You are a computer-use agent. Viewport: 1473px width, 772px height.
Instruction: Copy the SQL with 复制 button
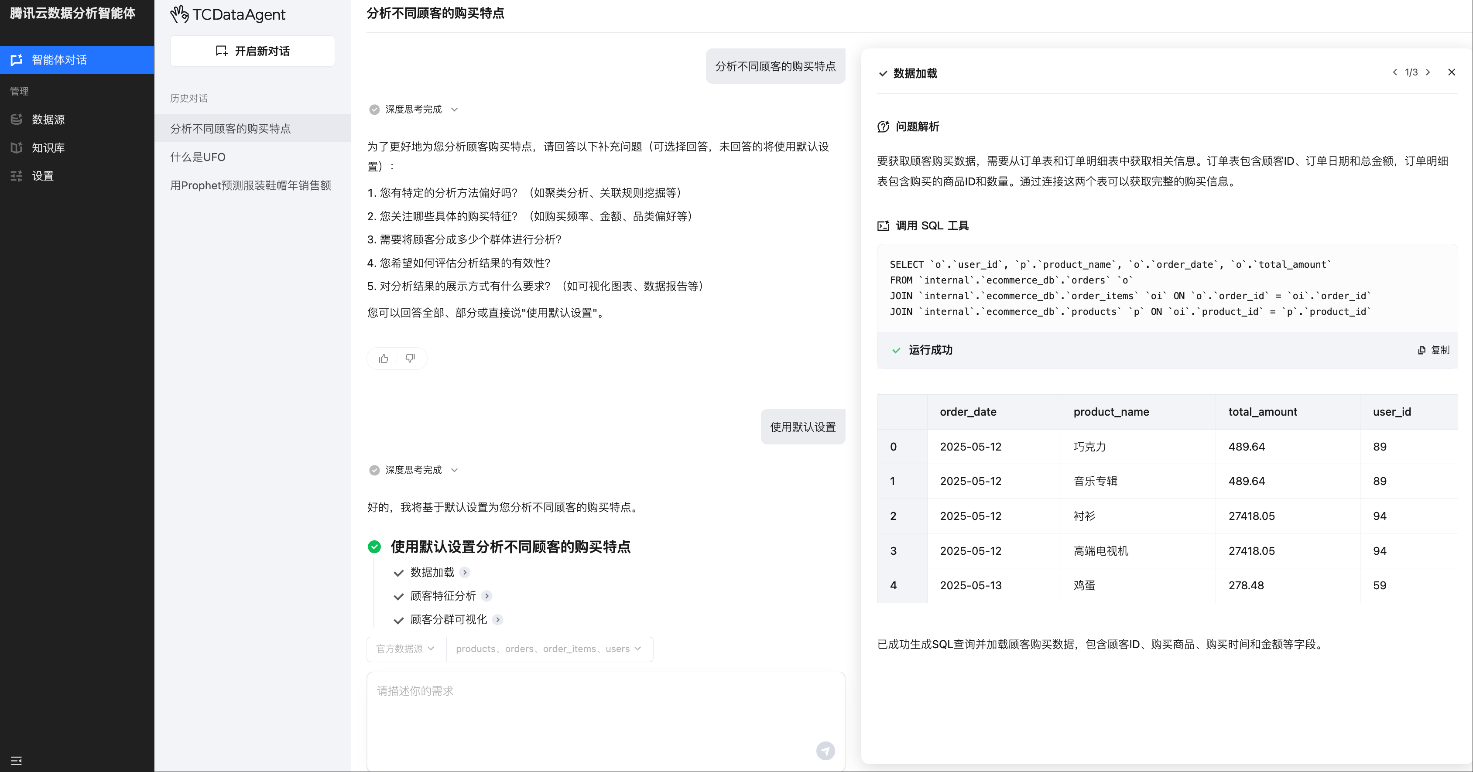(1434, 350)
